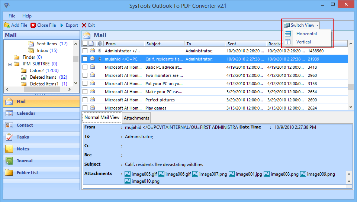357x202 pixels.
Task: Check the Perfect pictures row checkbox
Action: tap(85, 100)
